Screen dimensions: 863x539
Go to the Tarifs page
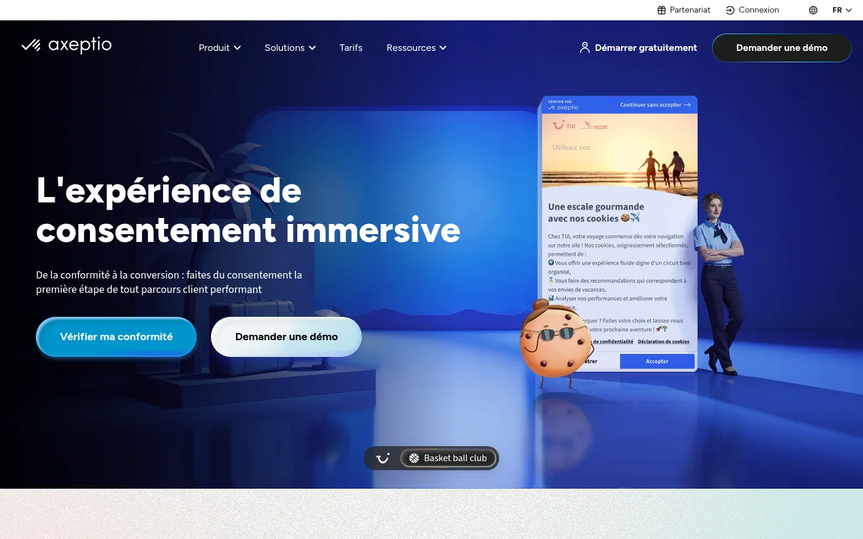[351, 48]
